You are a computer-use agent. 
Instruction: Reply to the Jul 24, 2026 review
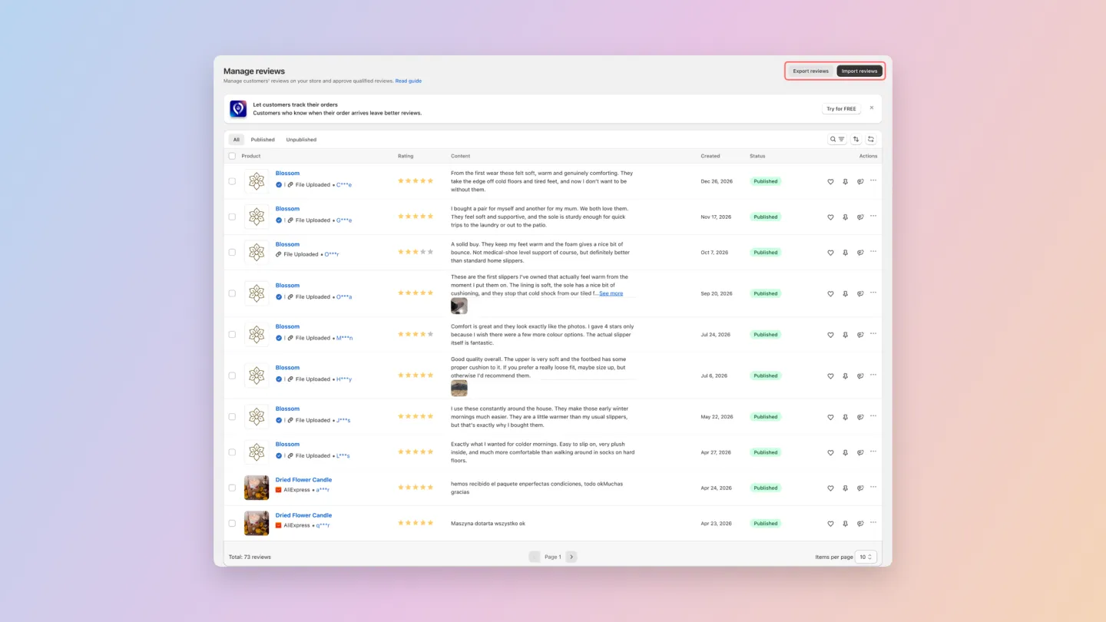[x=860, y=335]
